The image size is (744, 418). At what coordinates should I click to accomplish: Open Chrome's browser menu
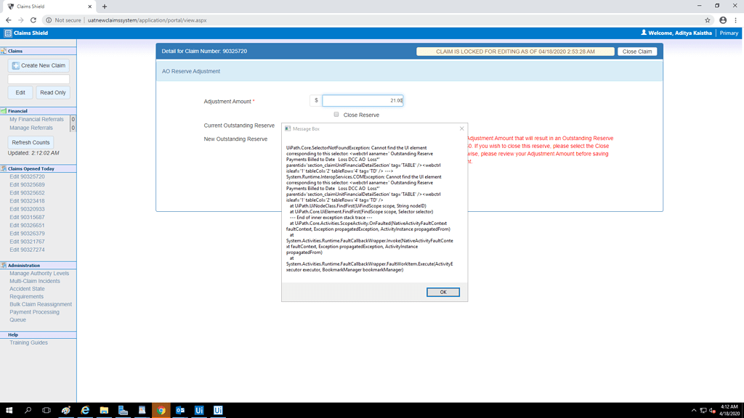736,21
